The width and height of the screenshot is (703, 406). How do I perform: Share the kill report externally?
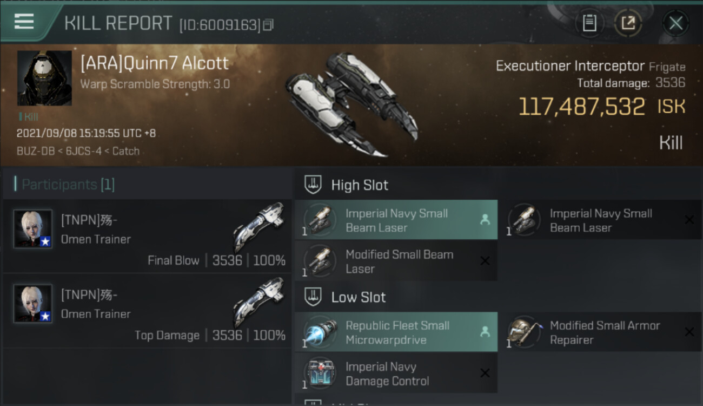pos(628,23)
